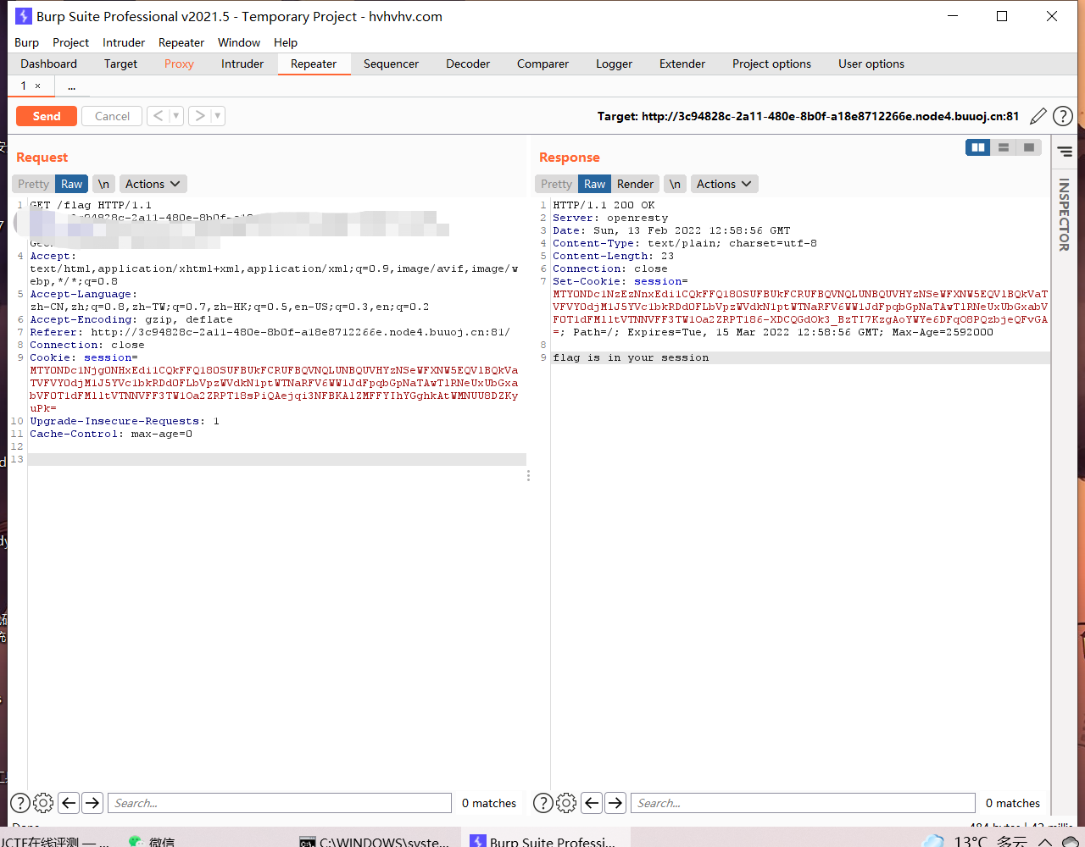Switch to the Decoder tab
The width and height of the screenshot is (1085, 847).
467,64
